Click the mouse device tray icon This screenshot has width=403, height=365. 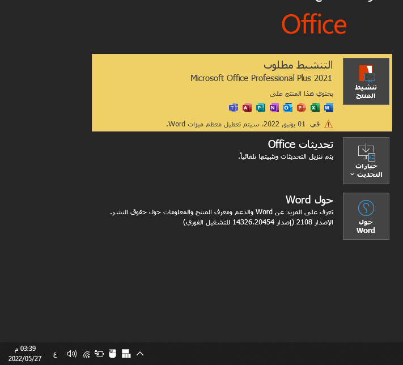tap(112, 354)
